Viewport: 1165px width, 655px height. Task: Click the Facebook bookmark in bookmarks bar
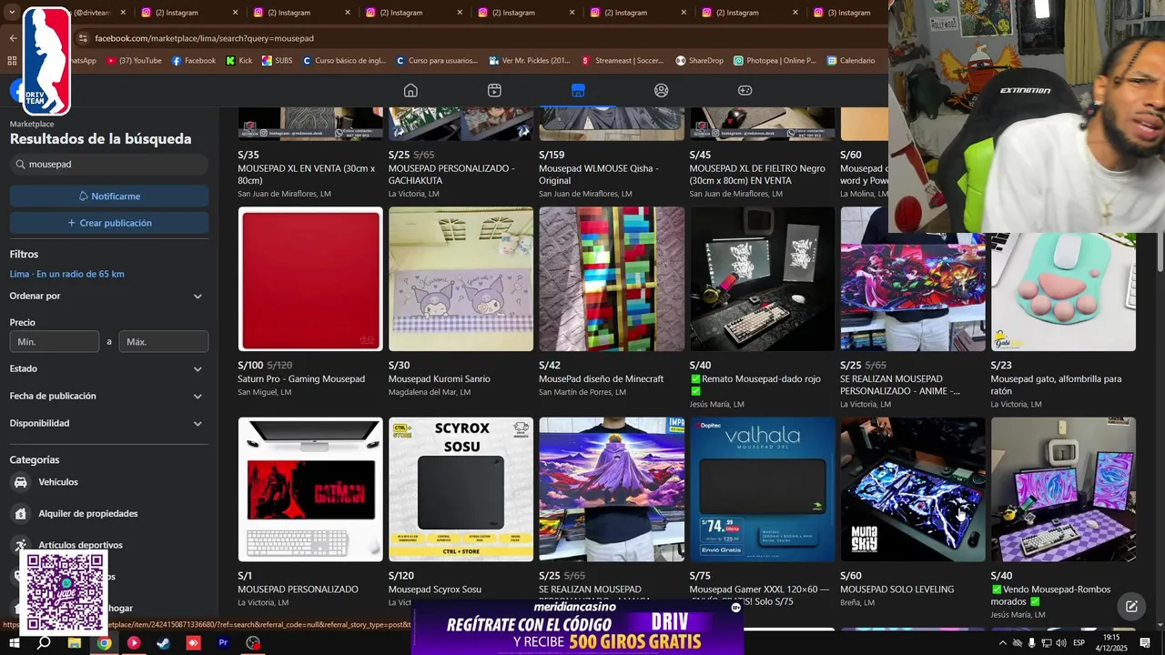(194, 61)
